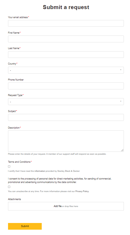
Task: Click the 'Terms and Conditions' label
Action: (19, 162)
